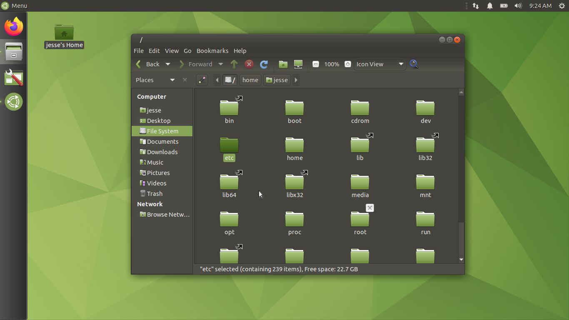Open the top panel Menu button
569x320 pixels.
pos(14,6)
